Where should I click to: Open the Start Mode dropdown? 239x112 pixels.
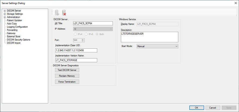(x=157, y=46)
